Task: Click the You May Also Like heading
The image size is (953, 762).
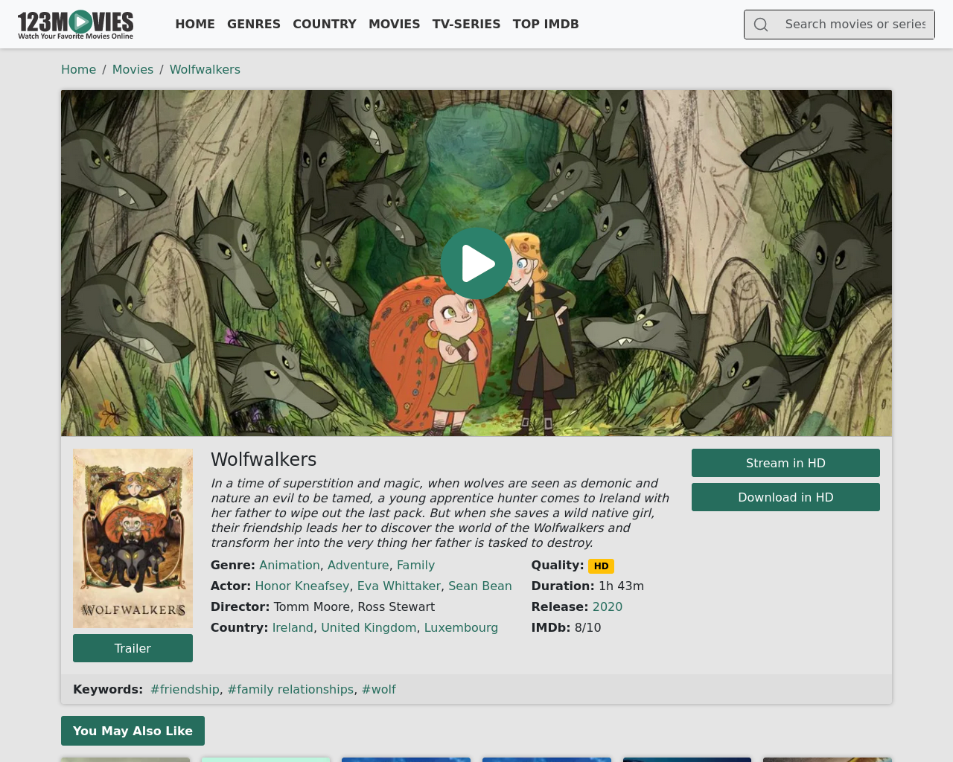Action: [133, 731]
